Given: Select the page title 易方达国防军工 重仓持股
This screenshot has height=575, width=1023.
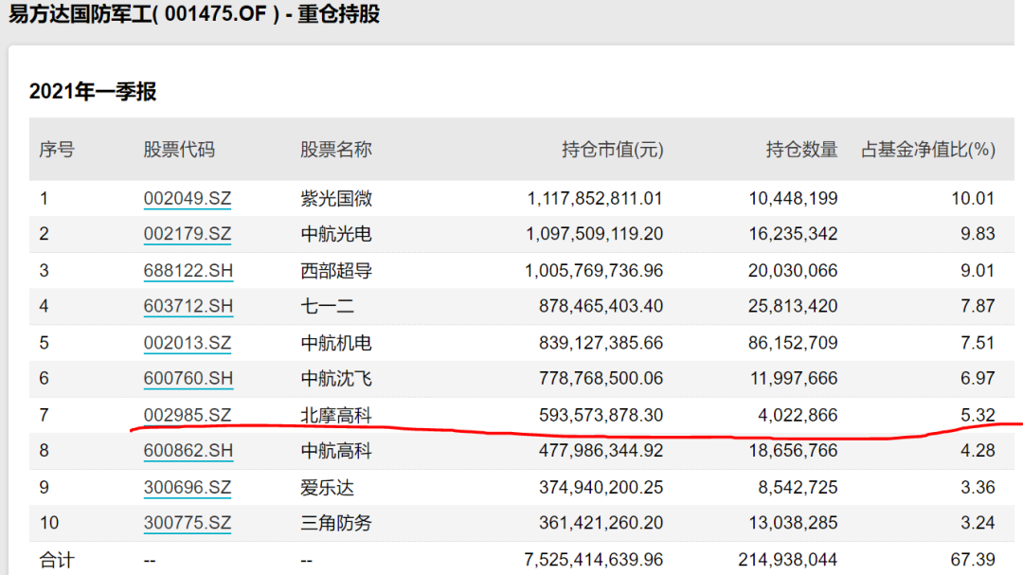Looking at the screenshot, I should point(194,13).
